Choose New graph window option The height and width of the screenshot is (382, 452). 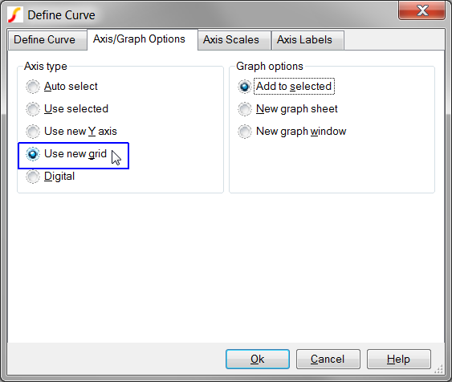click(291, 132)
